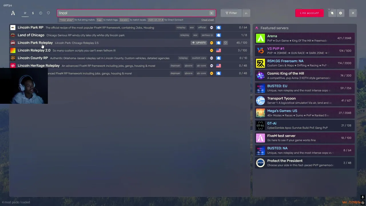Click the US flag on Lincoln Heritage Roleplay
This screenshot has width=366, height=206.
click(x=218, y=66)
